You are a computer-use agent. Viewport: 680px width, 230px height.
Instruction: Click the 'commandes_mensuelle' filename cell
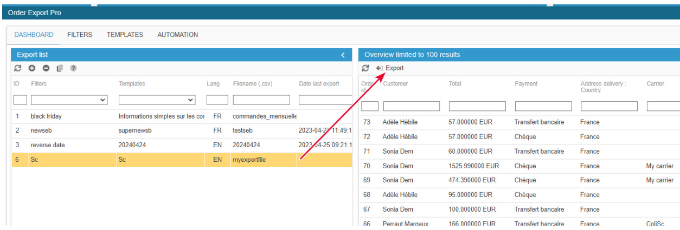(265, 116)
